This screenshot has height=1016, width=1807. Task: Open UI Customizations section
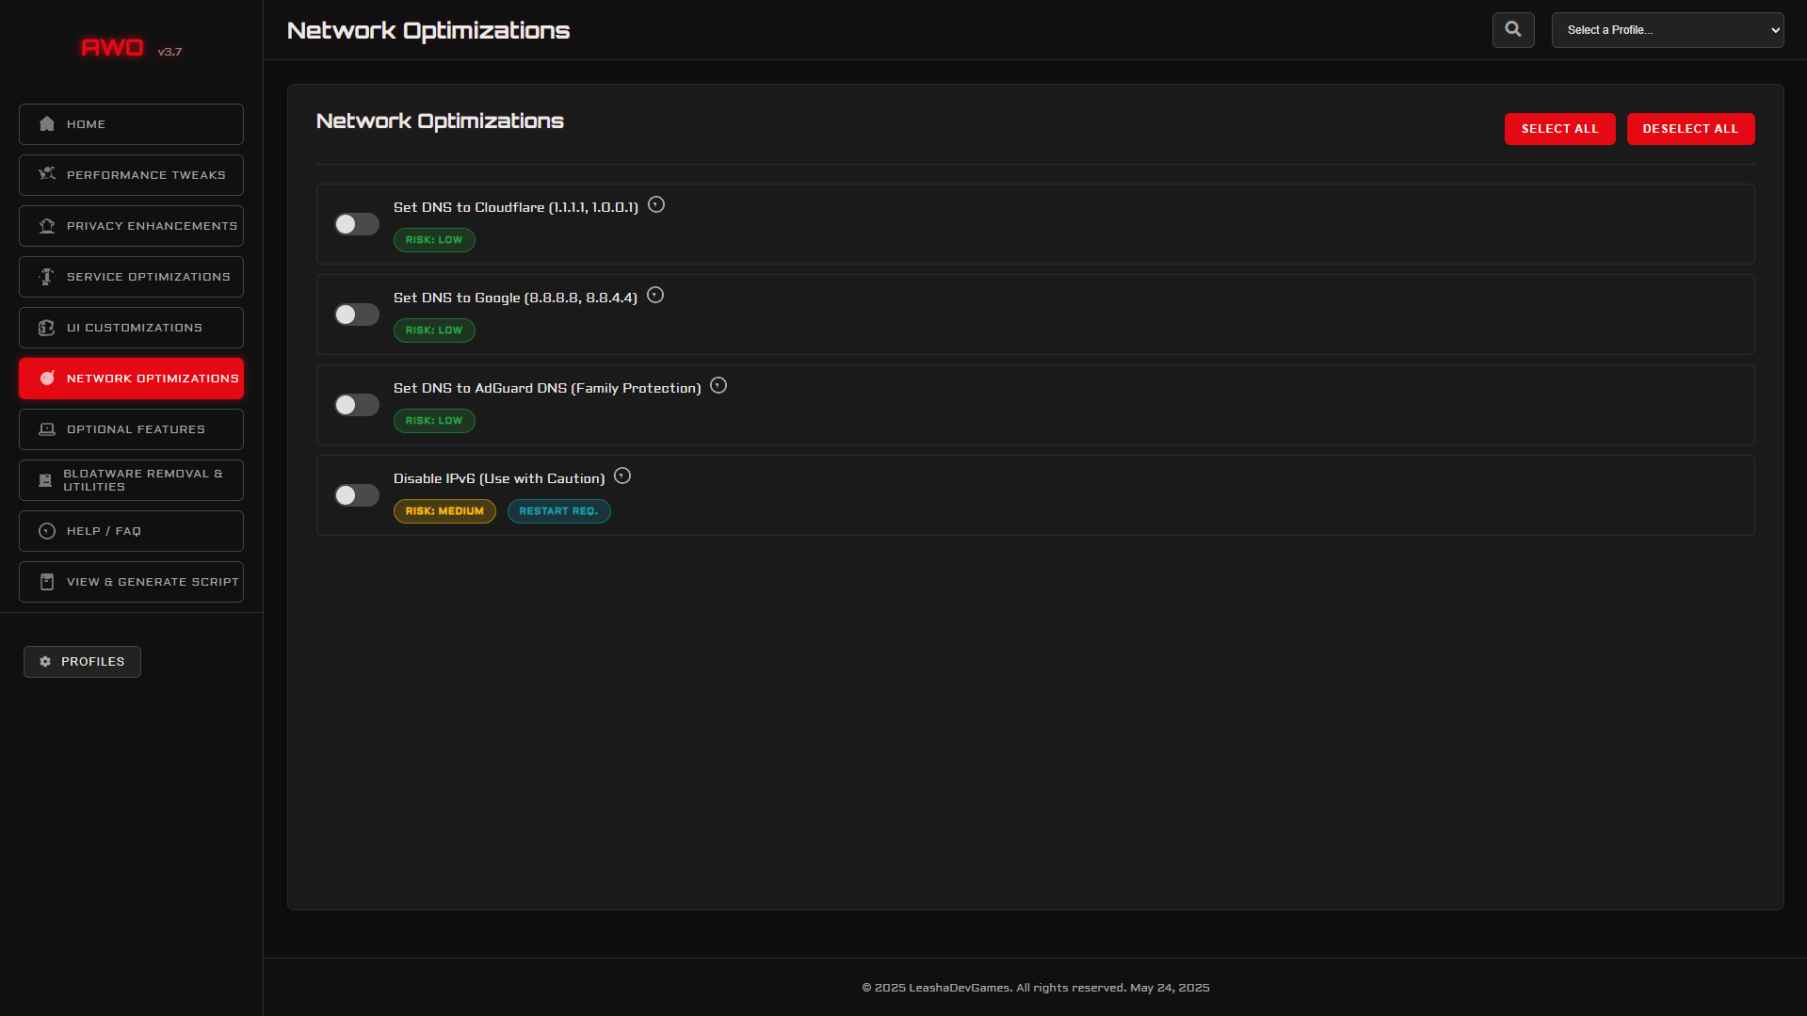tap(131, 328)
